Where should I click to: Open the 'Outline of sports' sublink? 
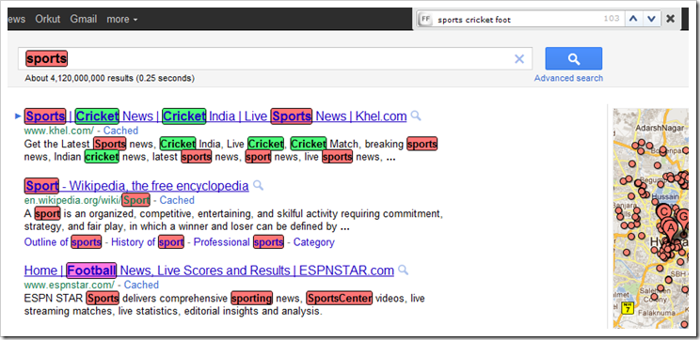(63, 242)
